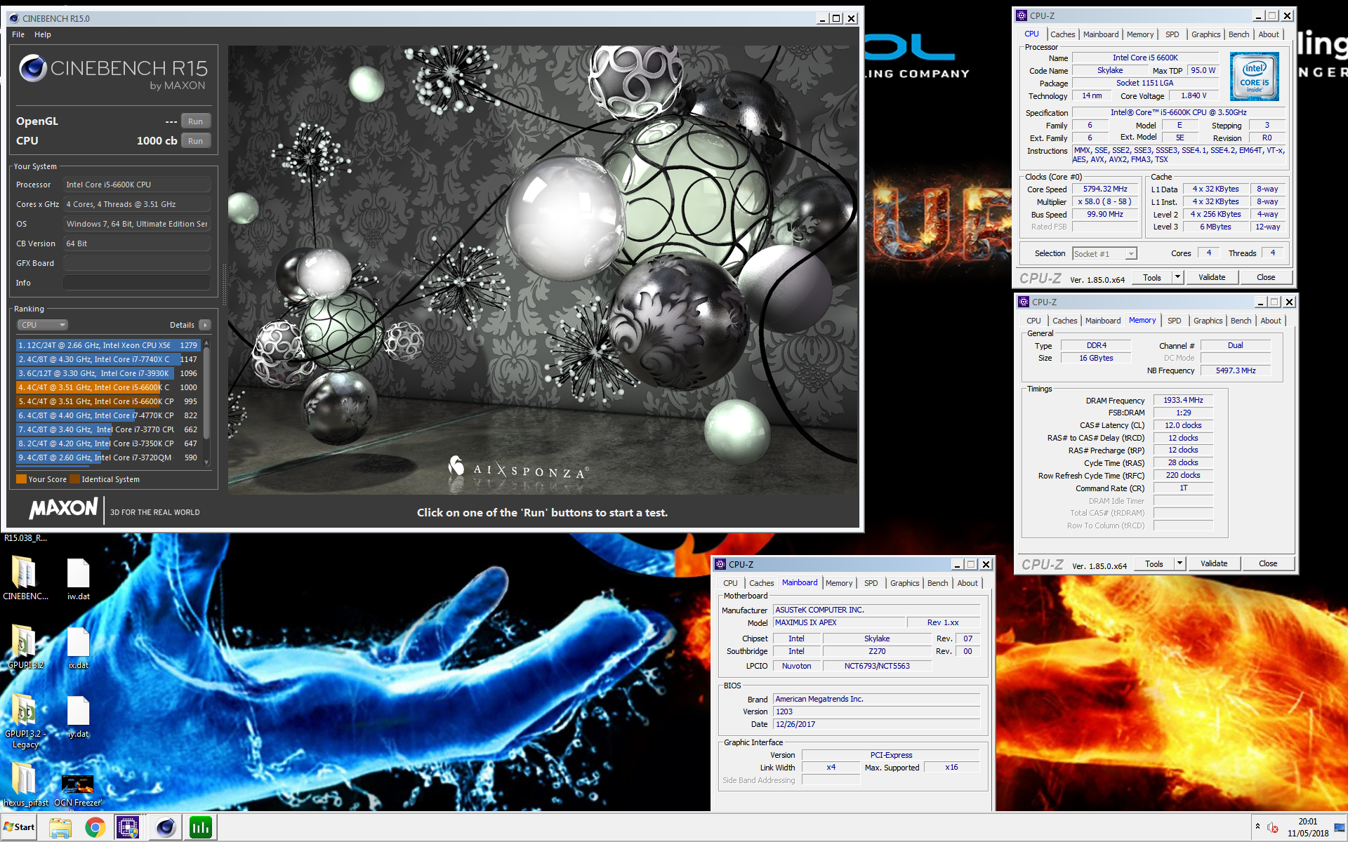Viewport: 1348px width, 842px height.
Task: Switch to SPD tab in Memory CPU-Z window
Action: [1175, 321]
